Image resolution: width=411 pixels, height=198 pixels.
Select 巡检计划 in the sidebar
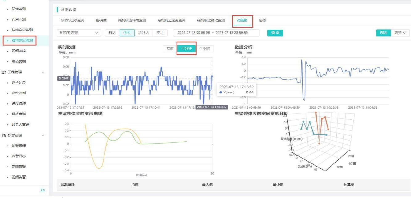coord(19,93)
